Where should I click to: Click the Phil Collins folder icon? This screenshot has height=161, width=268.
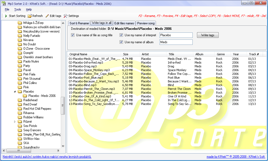pos(20,83)
